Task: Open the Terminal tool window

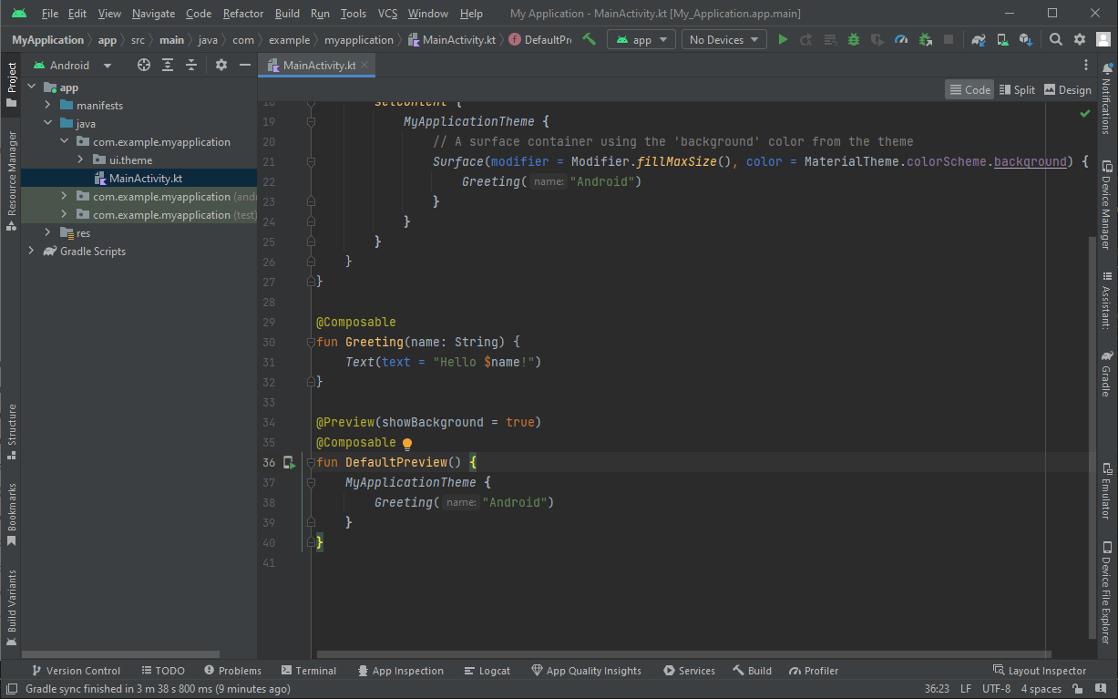Action: click(309, 671)
